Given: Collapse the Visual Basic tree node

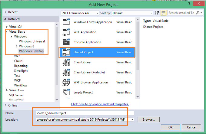Looking at the screenshot, I should click(7, 31).
